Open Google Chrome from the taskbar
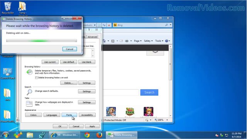 point(87,135)
